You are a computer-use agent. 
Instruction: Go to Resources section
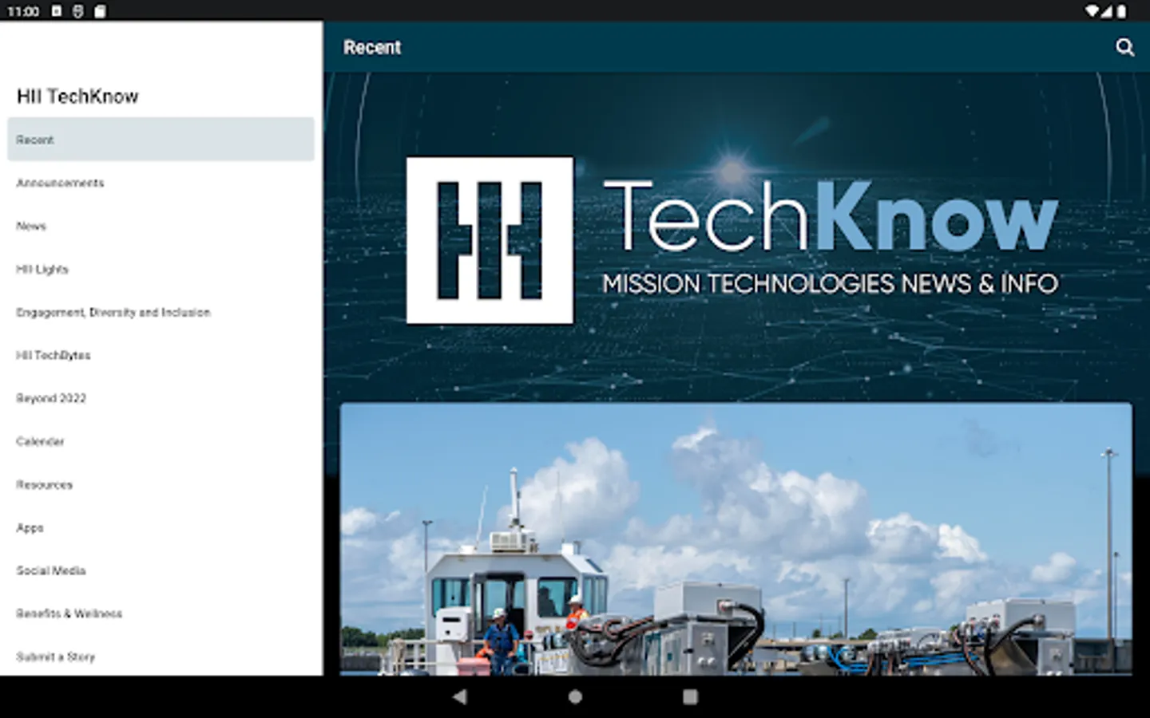(161, 484)
